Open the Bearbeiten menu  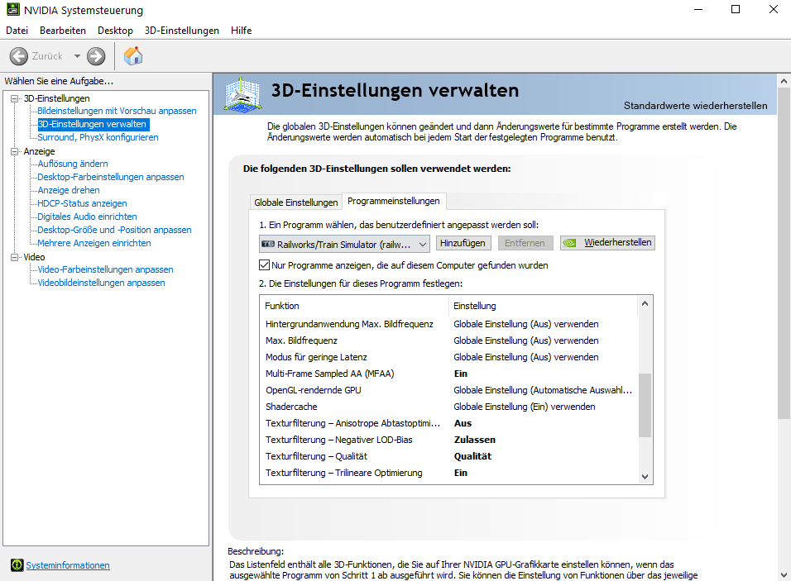[x=63, y=31]
